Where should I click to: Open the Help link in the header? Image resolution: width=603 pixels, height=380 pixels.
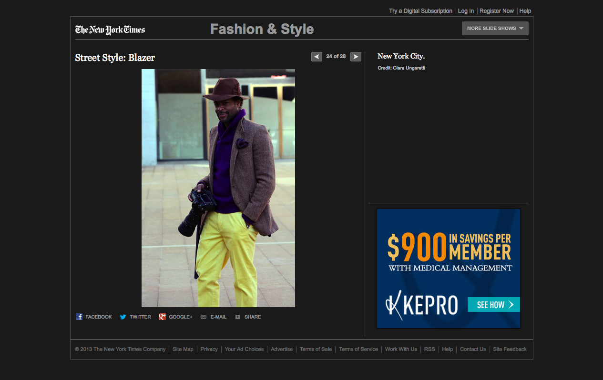[525, 11]
